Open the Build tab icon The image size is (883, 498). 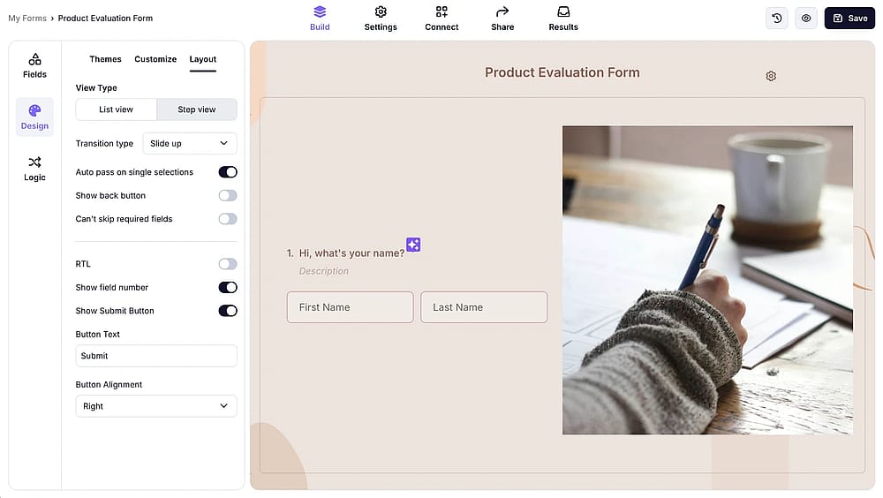(x=320, y=11)
